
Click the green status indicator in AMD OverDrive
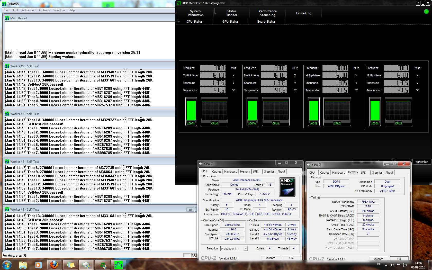[x=426, y=12]
